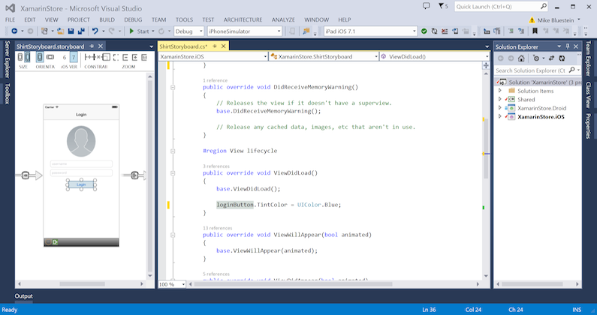
Task: Toggle landscape orientation in designer
Action: (50, 57)
